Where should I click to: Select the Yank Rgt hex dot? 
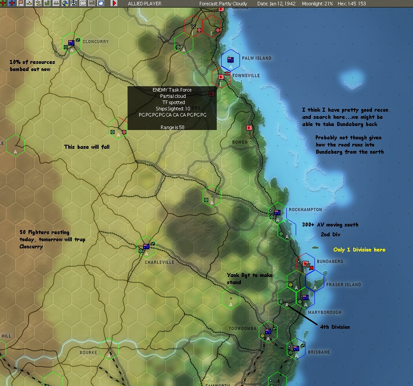[x=231, y=299]
